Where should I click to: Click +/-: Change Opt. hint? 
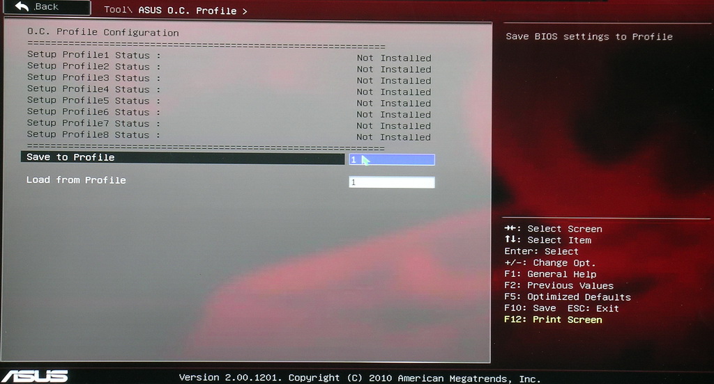(x=549, y=263)
